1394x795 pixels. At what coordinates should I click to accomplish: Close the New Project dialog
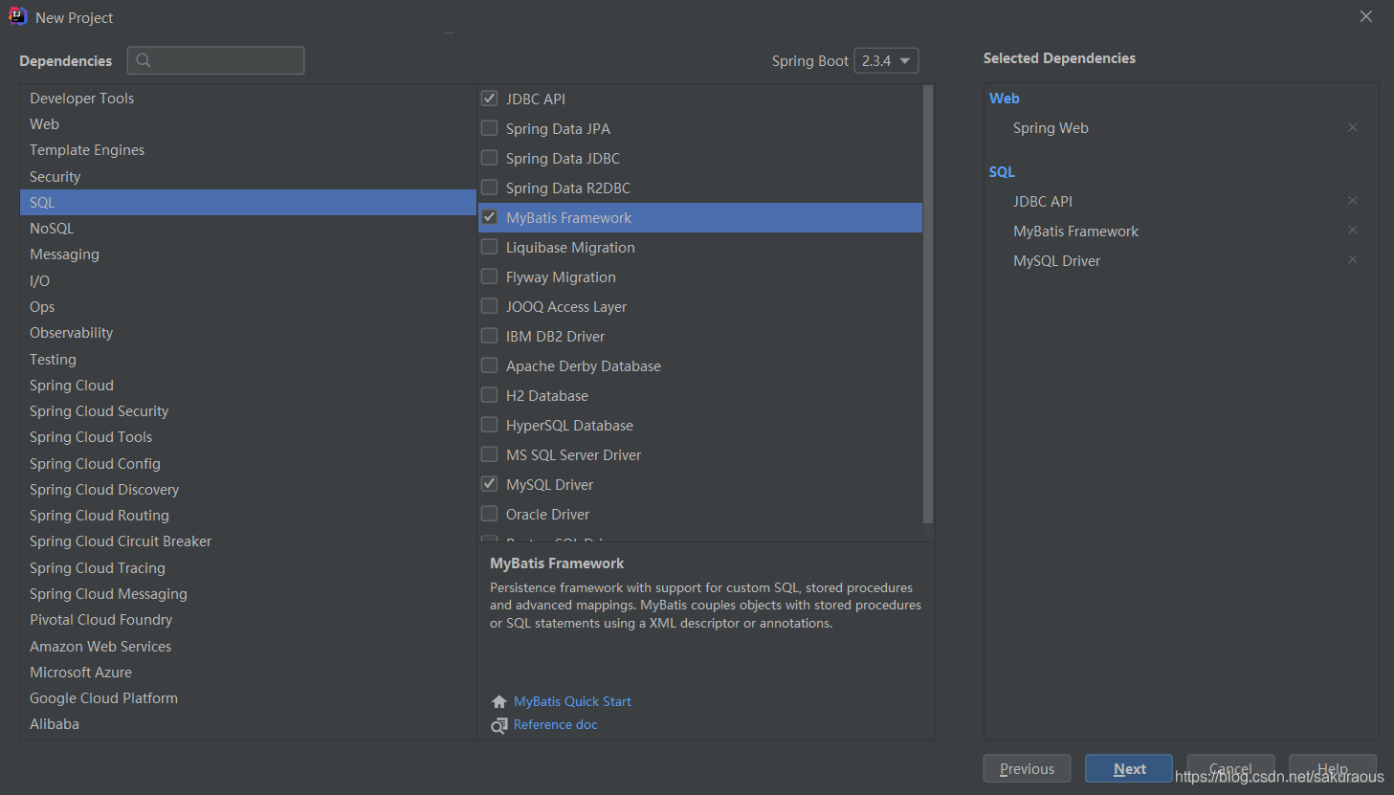(1366, 16)
